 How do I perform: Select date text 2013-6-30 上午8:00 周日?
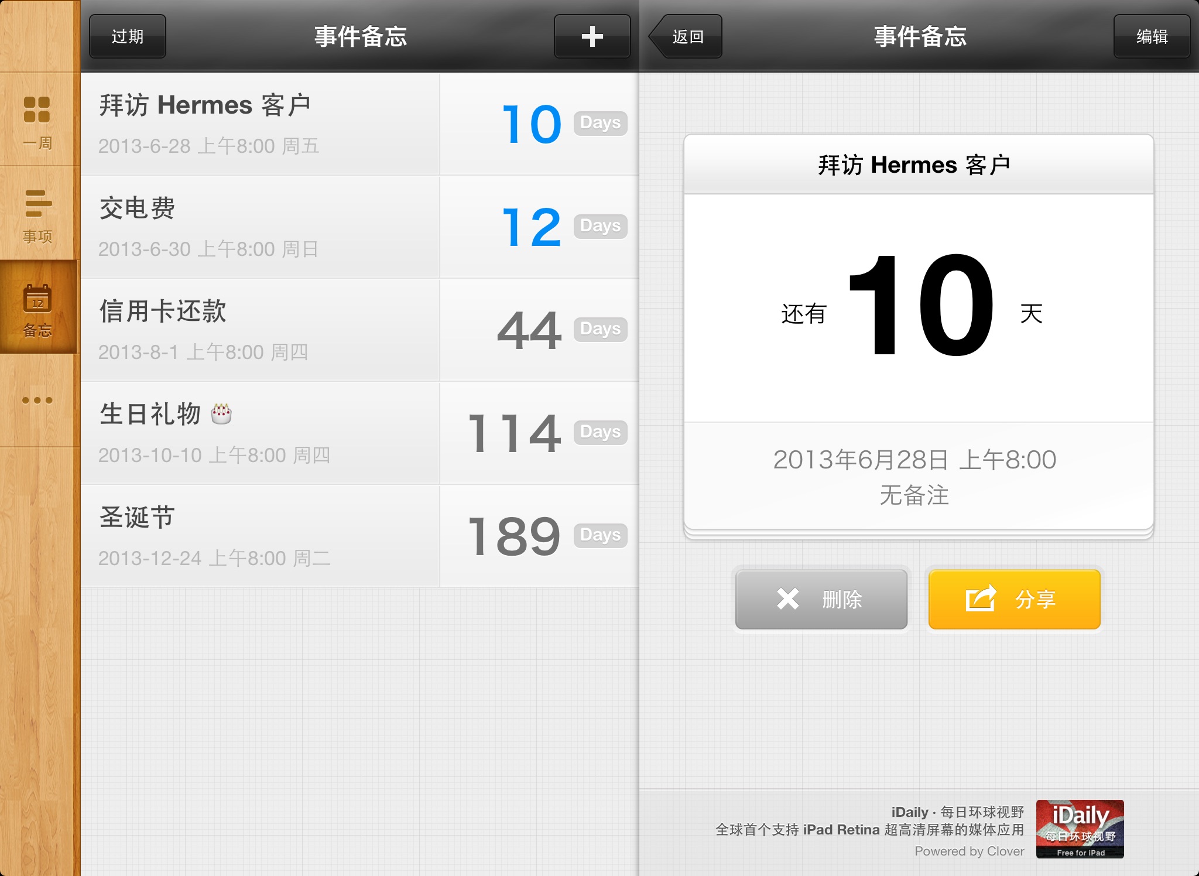pyautogui.click(x=208, y=249)
